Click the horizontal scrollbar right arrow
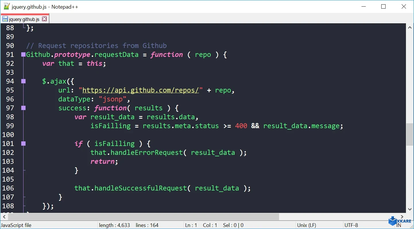Viewport: 414px width, 229px height. click(402, 217)
